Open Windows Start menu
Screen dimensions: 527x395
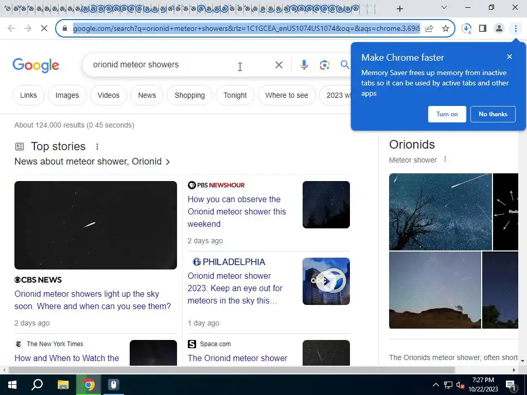(x=12, y=385)
